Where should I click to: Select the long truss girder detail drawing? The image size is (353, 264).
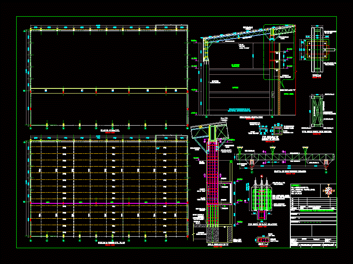coord(286,158)
